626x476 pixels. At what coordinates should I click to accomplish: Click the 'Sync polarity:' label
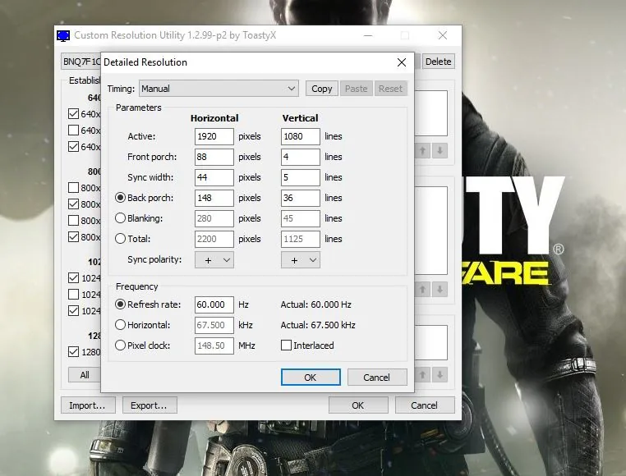[x=154, y=259]
